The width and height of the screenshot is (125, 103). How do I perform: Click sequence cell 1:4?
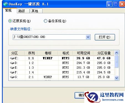(31, 72)
